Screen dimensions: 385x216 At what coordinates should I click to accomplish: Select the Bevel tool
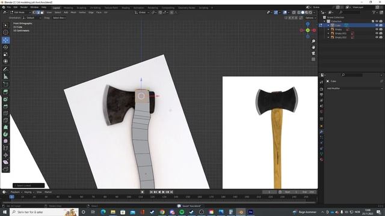[x=5, y=106]
